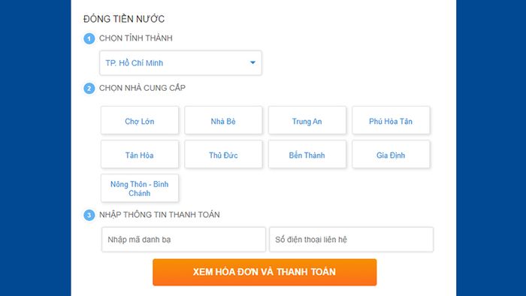Select the Tân Hòa provider tile
Screen dimensions: 526x296
pos(140,155)
